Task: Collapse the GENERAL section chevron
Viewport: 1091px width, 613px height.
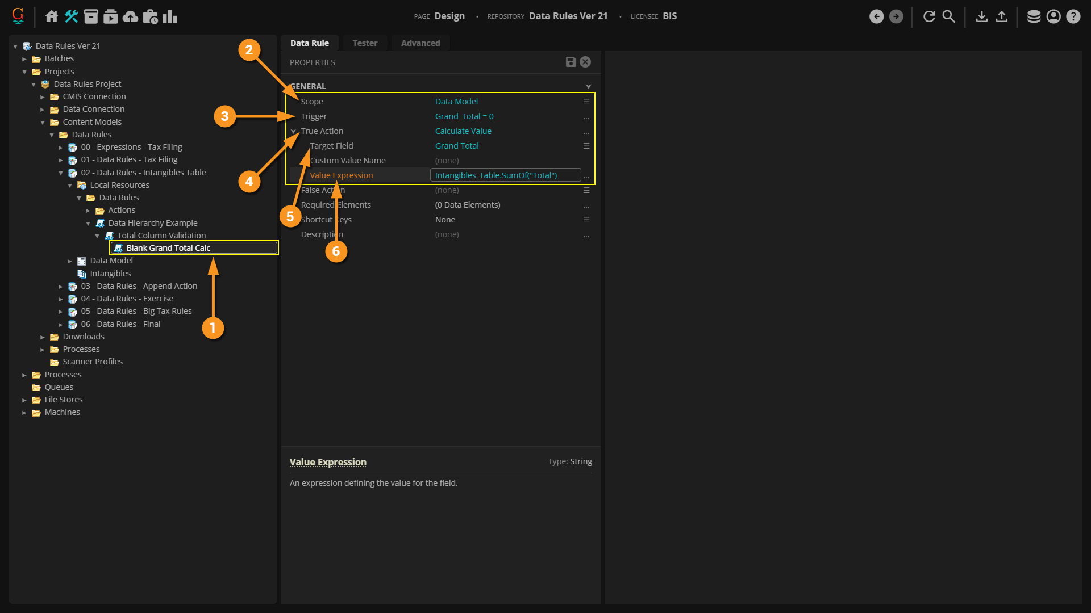Action: [588, 86]
